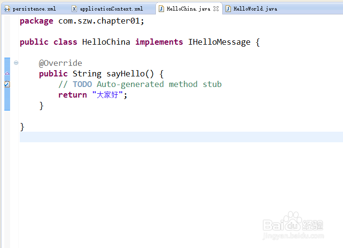This screenshot has height=248, width=343.
Task: Click the HelloChina.java Java file icon
Action: pyautogui.click(x=161, y=9)
